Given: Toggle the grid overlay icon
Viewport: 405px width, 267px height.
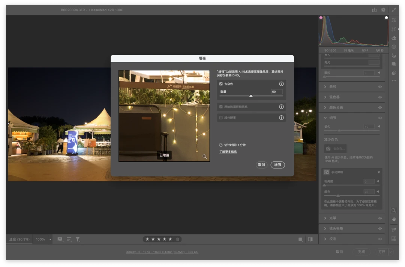Looking at the screenshot, I should click(x=394, y=239).
